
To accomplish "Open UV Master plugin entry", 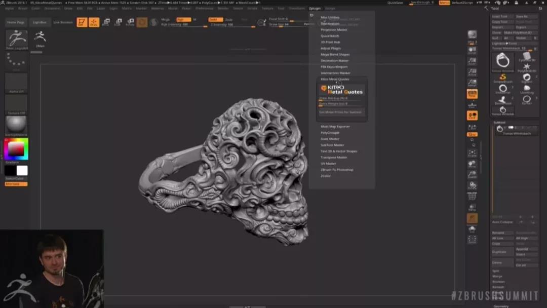I will (x=328, y=164).
